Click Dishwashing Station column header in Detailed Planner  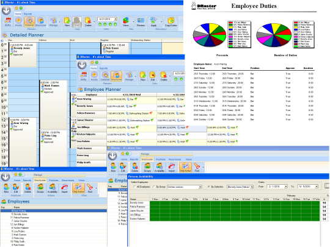click(x=146, y=40)
